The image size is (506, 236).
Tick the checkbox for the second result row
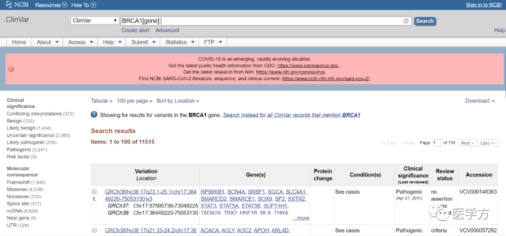tap(95, 230)
